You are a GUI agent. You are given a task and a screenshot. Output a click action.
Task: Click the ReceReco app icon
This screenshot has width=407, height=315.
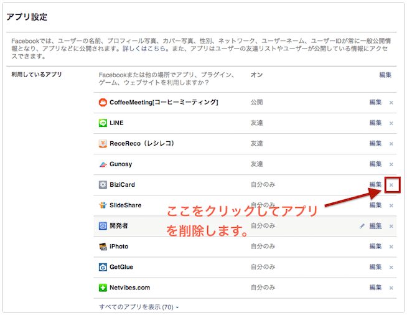[103, 143]
